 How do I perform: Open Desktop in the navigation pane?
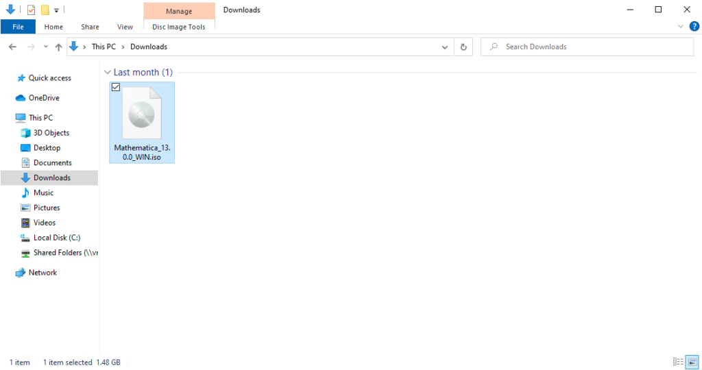pyautogui.click(x=47, y=147)
